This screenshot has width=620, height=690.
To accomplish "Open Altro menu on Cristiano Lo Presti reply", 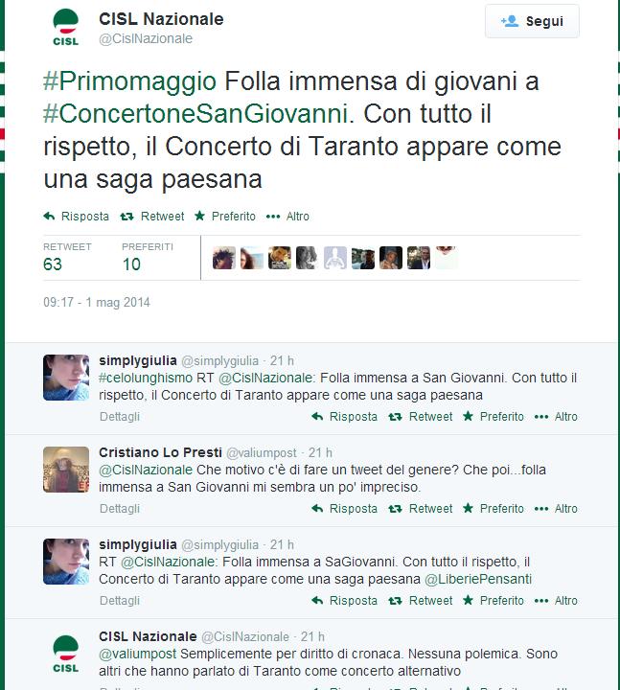I will point(556,508).
